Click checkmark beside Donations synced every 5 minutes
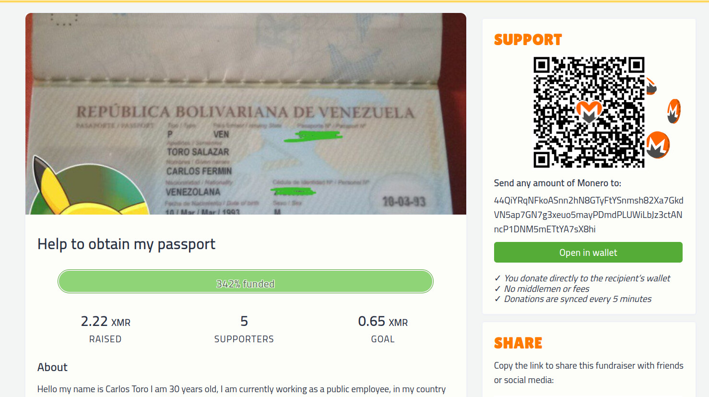Image resolution: width=709 pixels, height=397 pixels. point(497,299)
